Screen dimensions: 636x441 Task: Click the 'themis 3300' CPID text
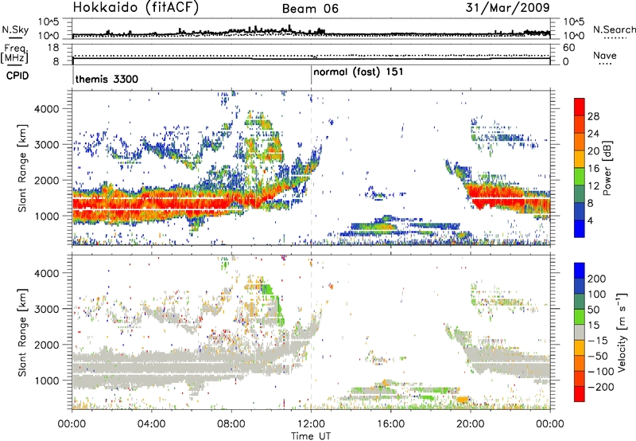(107, 79)
